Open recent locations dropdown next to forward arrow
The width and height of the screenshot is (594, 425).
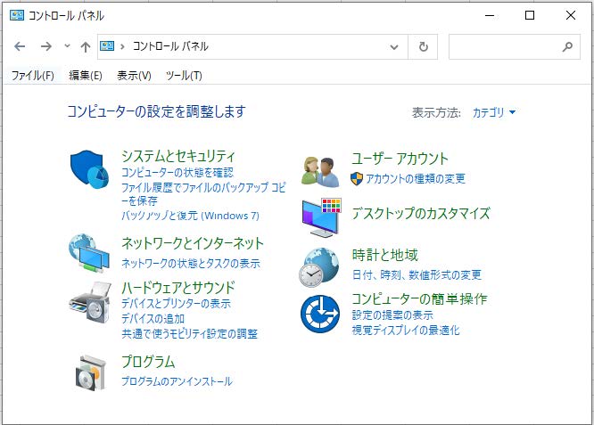68,46
